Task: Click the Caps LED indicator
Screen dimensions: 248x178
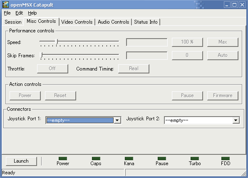Action: pyautogui.click(x=96, y=158)
